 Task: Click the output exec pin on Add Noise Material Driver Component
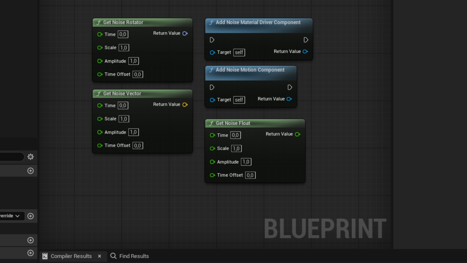coord(306,40)
